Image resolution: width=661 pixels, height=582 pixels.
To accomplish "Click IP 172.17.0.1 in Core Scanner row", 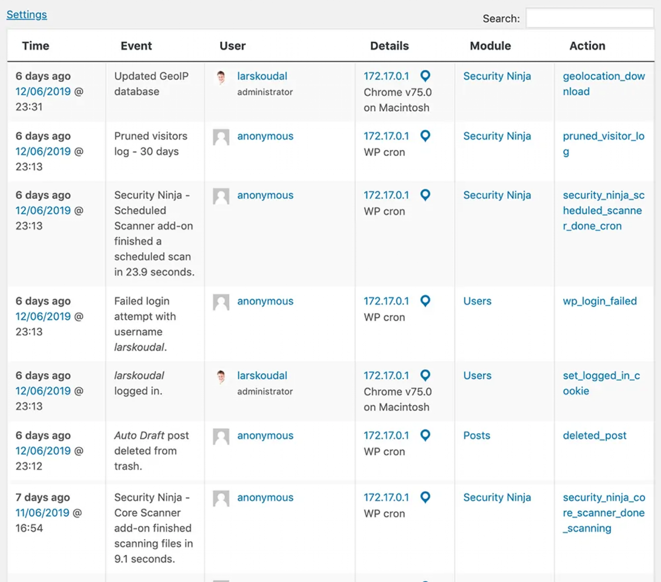I will (386, 497).
